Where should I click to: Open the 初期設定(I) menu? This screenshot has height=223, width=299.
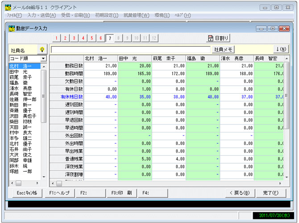point(107,15)
